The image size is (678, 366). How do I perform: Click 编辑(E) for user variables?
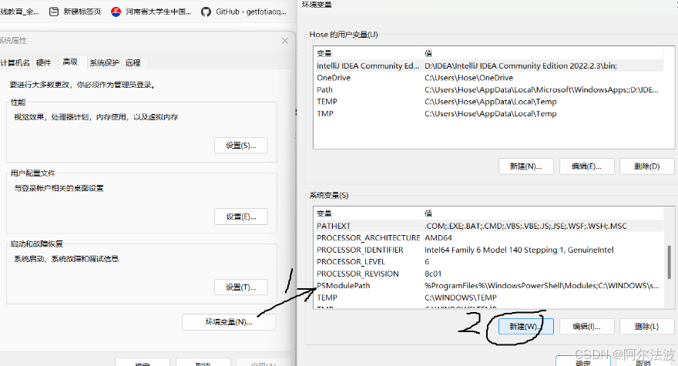[x=586, y=166]
